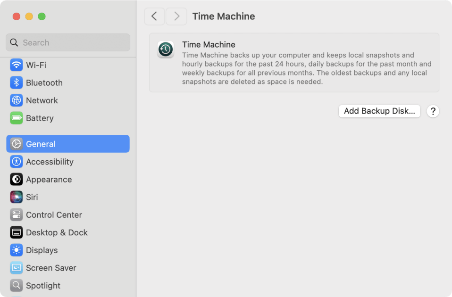Click the Desktop & Dock icon
The width and height of the screenshot is (452, 297).
point(16,232)
